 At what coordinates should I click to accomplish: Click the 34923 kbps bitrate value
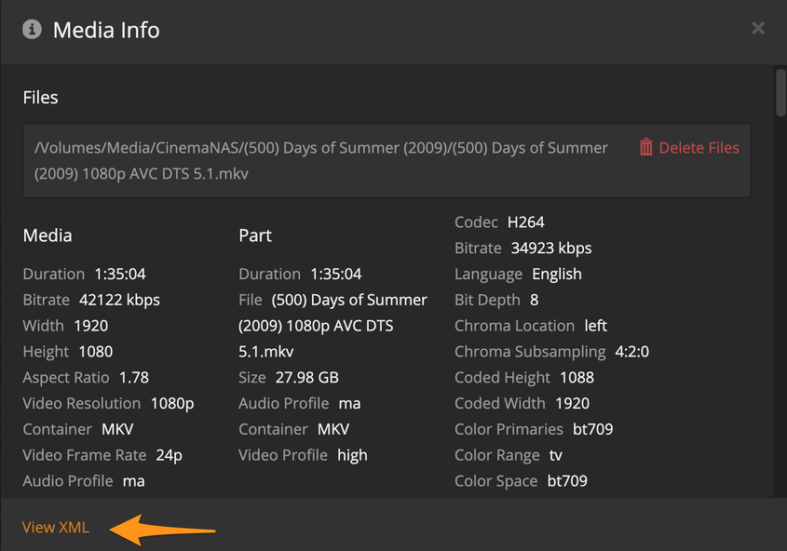coord(551,249)
